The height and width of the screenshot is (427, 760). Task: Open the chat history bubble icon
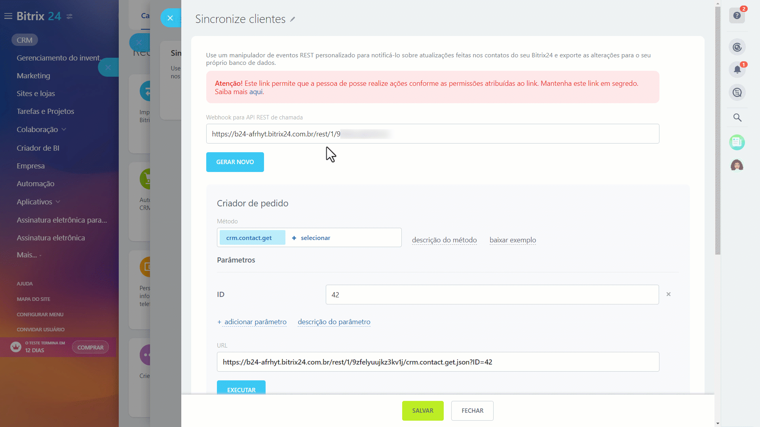737,93
